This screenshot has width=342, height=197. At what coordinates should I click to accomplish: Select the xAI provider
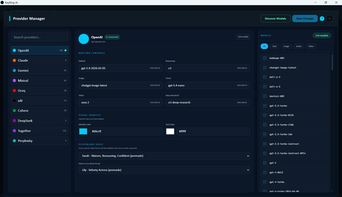tap(40, 100)
